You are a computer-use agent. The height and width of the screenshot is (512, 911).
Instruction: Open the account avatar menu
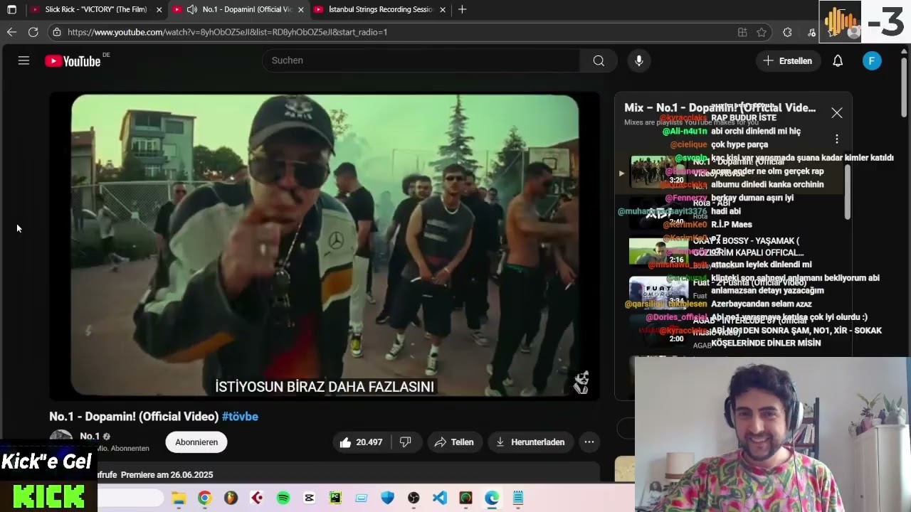click(x=872, y=61)
